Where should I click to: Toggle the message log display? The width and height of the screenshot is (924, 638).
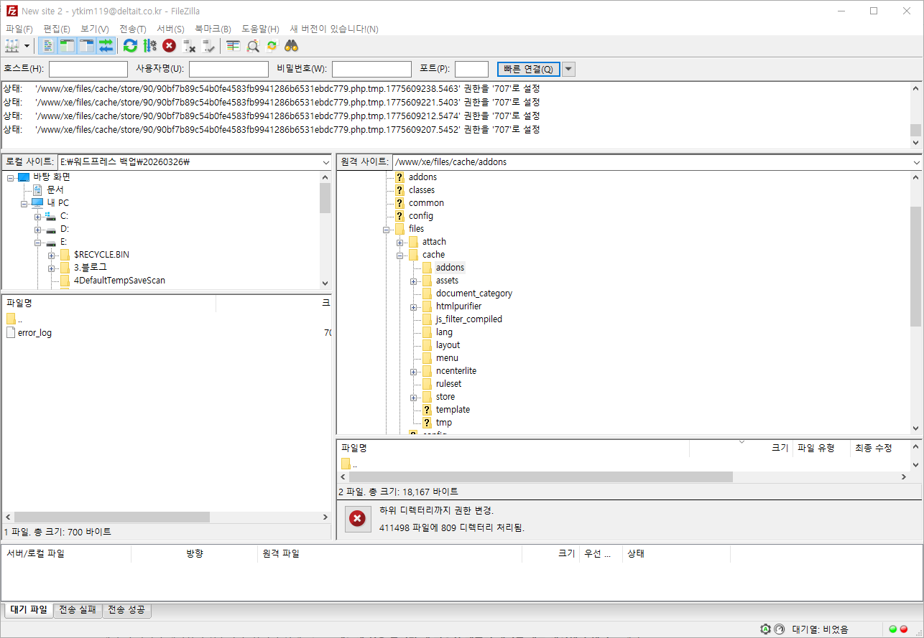click(48, 46)
